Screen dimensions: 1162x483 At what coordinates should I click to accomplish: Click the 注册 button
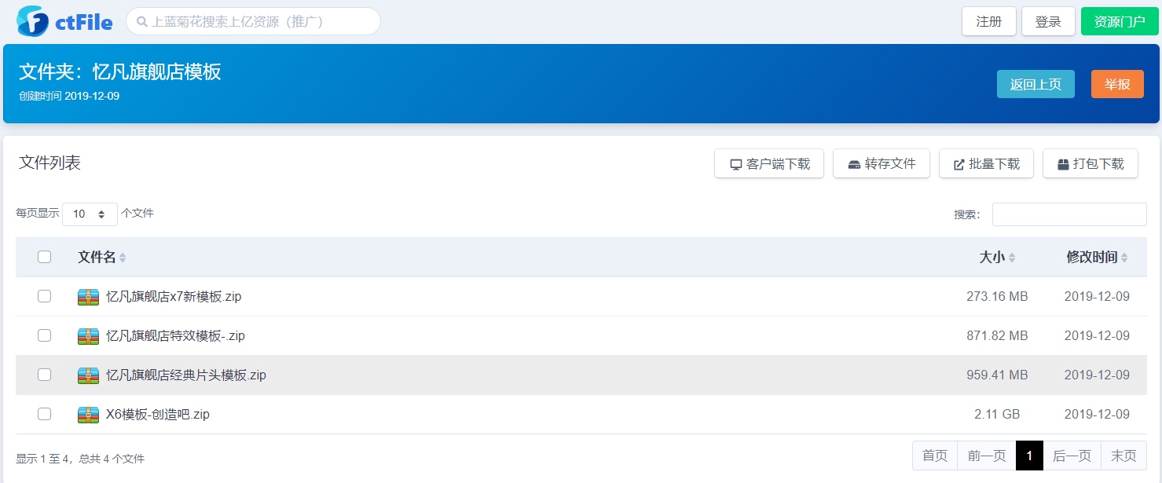[x=989, y=22]
